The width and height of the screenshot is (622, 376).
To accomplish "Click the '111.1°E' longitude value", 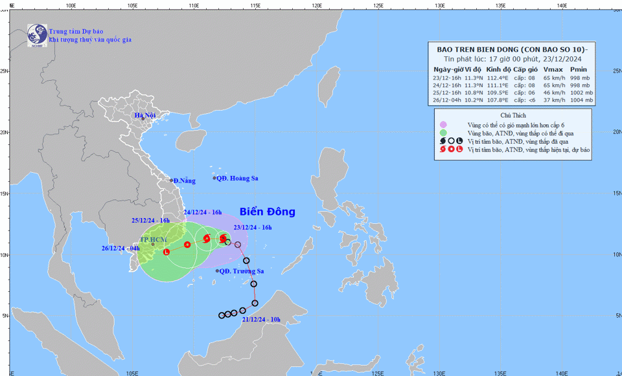I will (x=497, y=85).
